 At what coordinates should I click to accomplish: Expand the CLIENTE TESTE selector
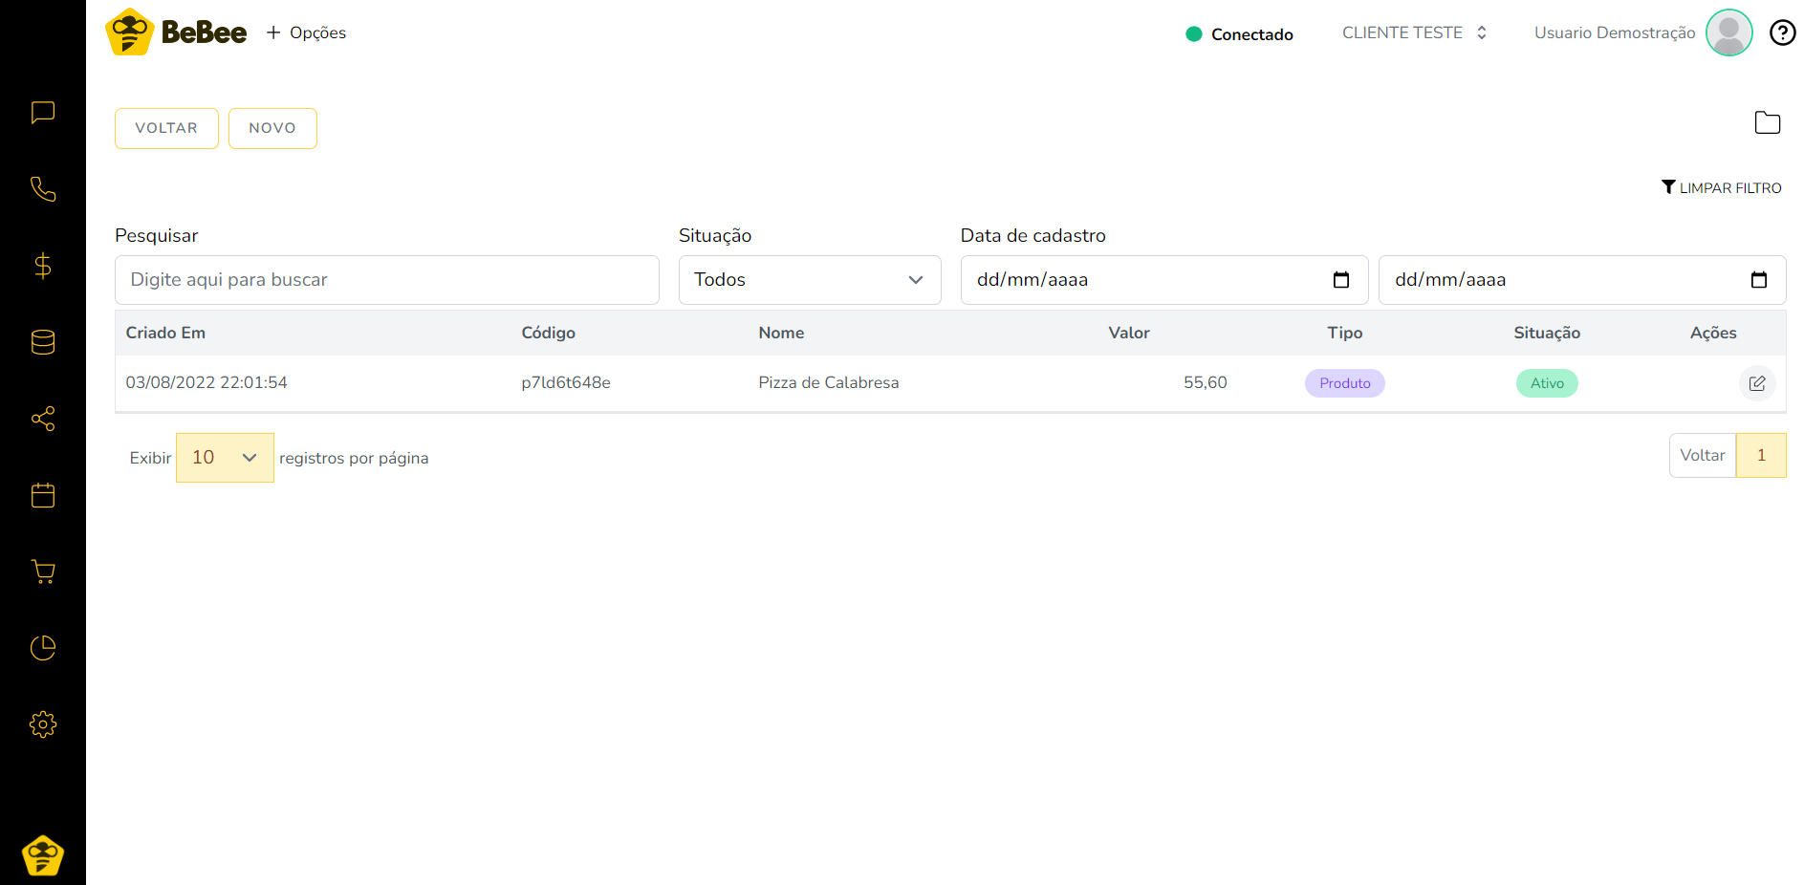click(1414, 33)
